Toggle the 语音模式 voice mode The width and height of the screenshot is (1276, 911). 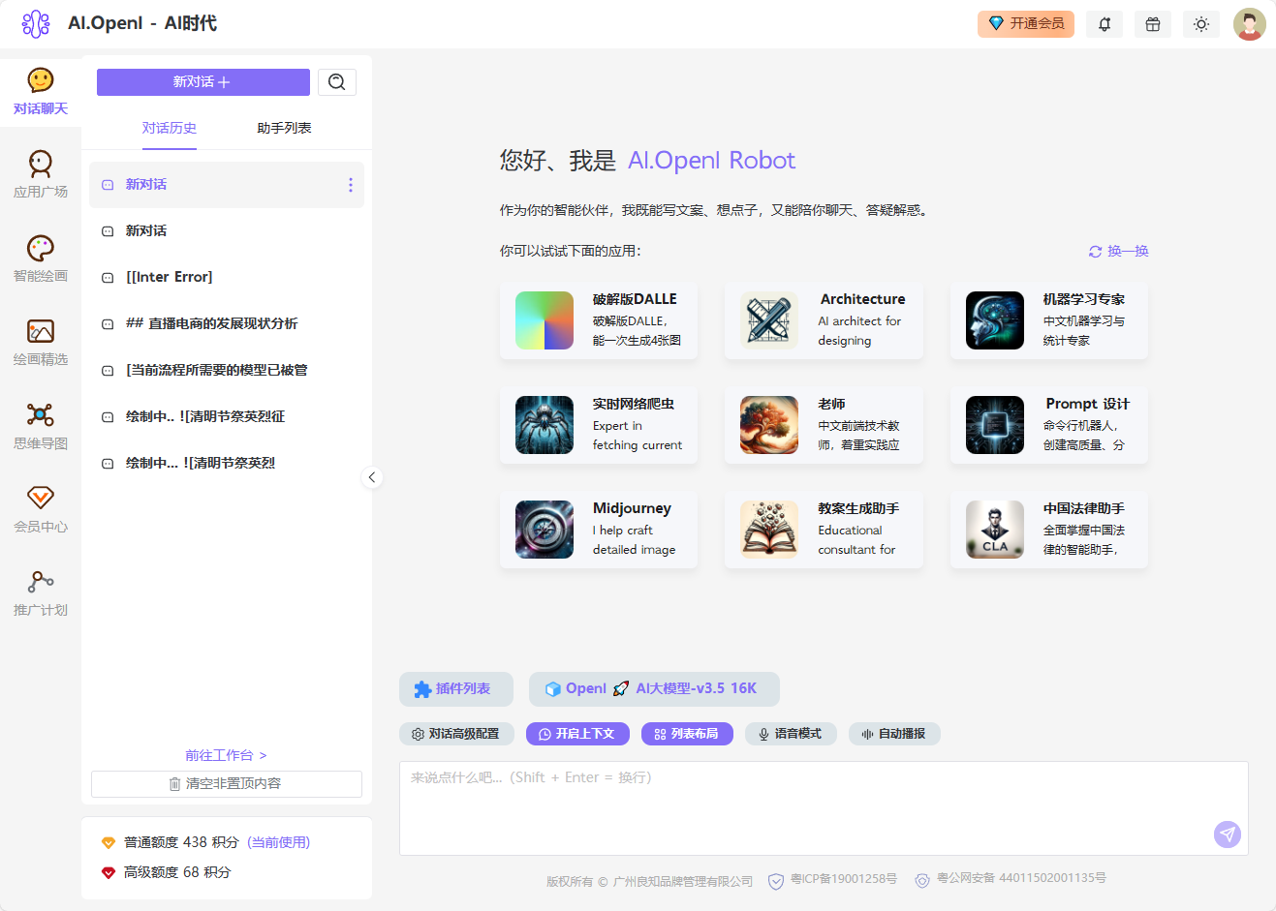791,734
